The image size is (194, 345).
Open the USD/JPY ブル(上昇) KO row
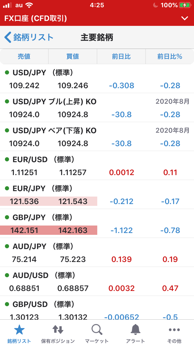click(x=97, y=108)
